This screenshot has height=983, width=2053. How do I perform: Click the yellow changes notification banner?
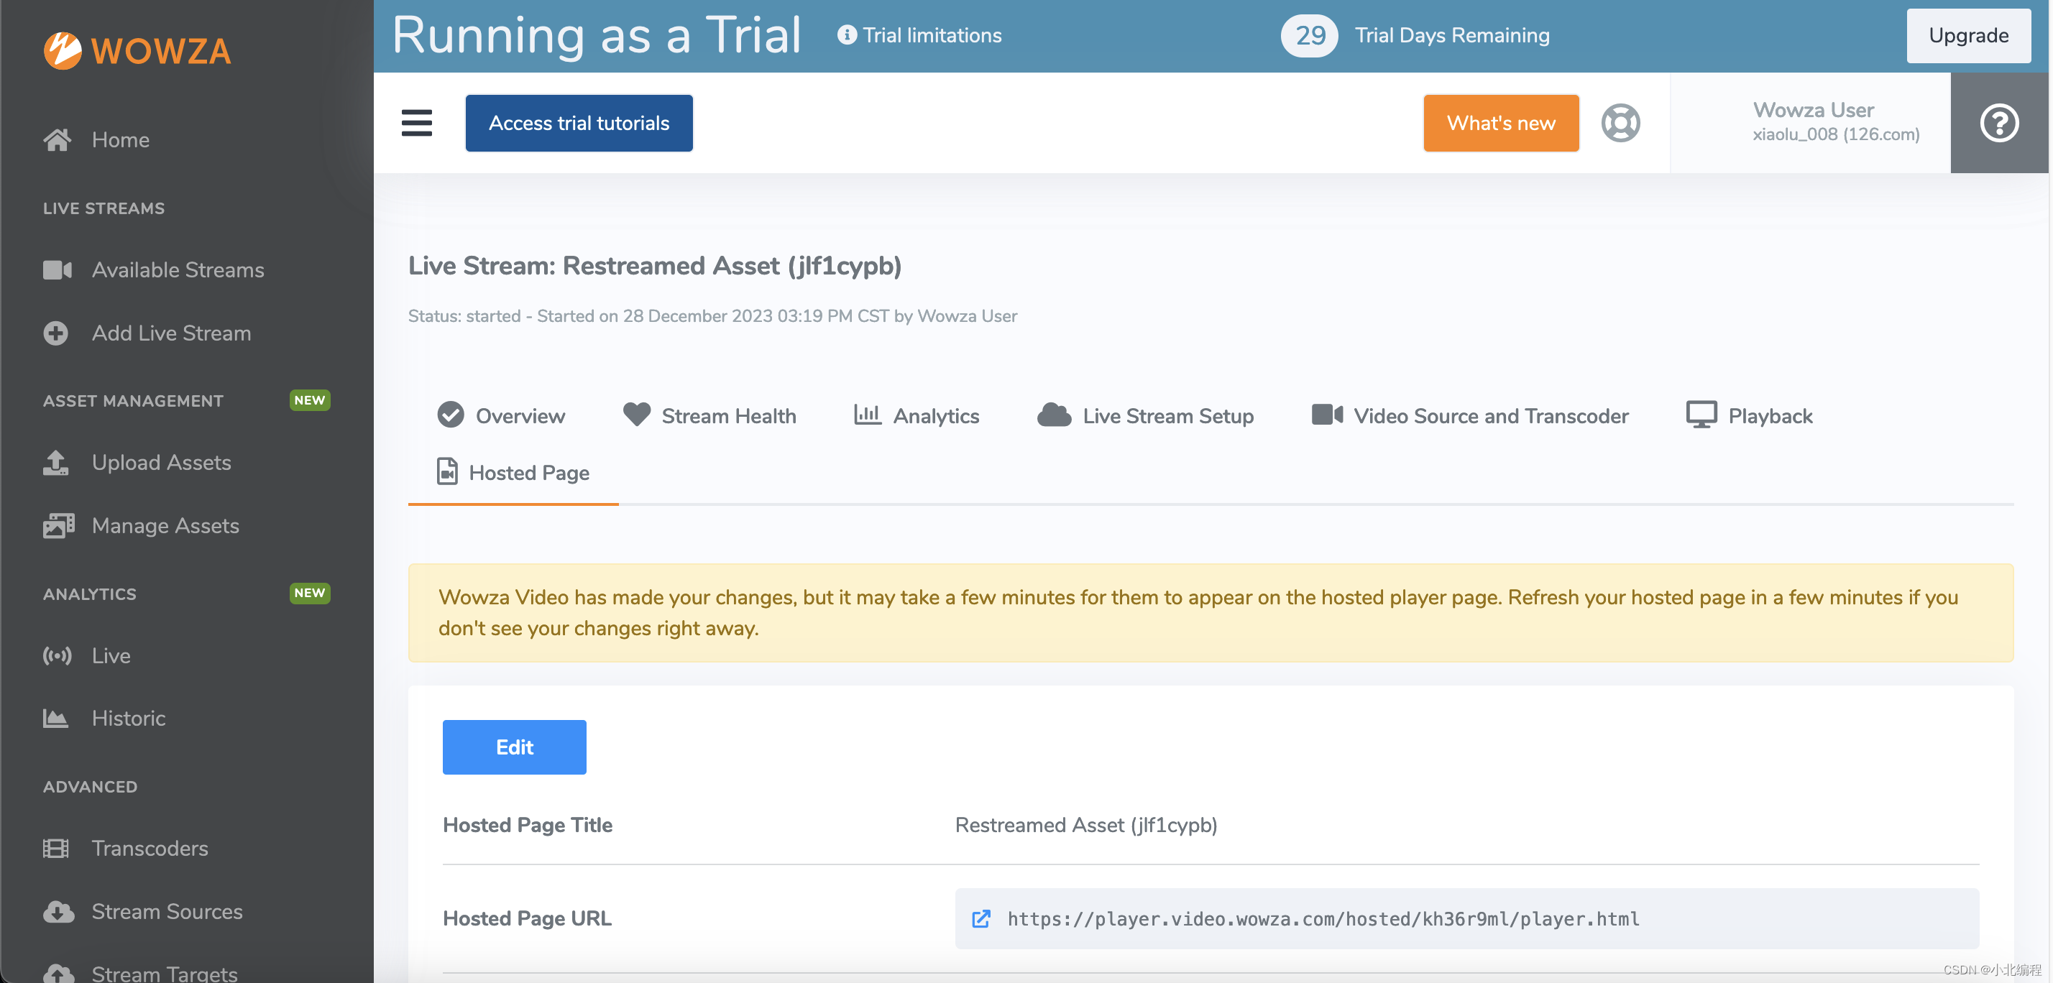pyautogui.click(x=1211, y=613)
